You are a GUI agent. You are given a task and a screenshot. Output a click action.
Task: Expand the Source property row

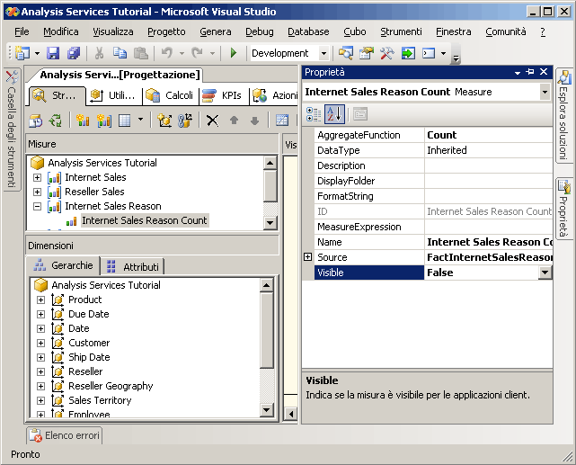point(309,257)
